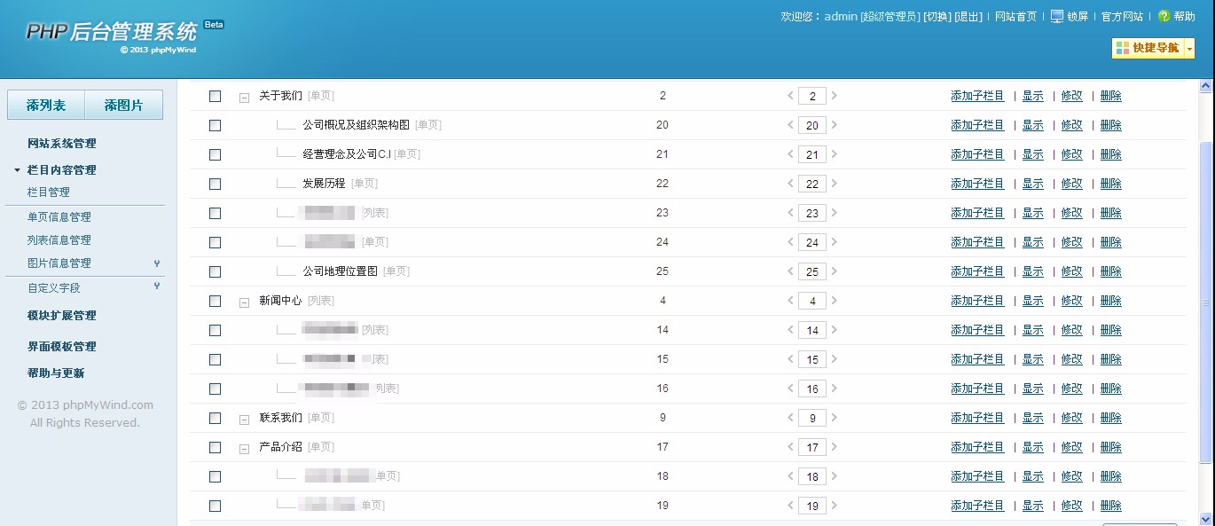Select the checkbox for 公司地理位置图
Image resolution: width=1215 pixels, height=526 pixels.
(215, 271)
